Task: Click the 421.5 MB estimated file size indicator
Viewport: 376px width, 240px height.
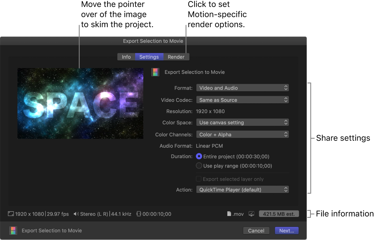Action: click(278, 213)
